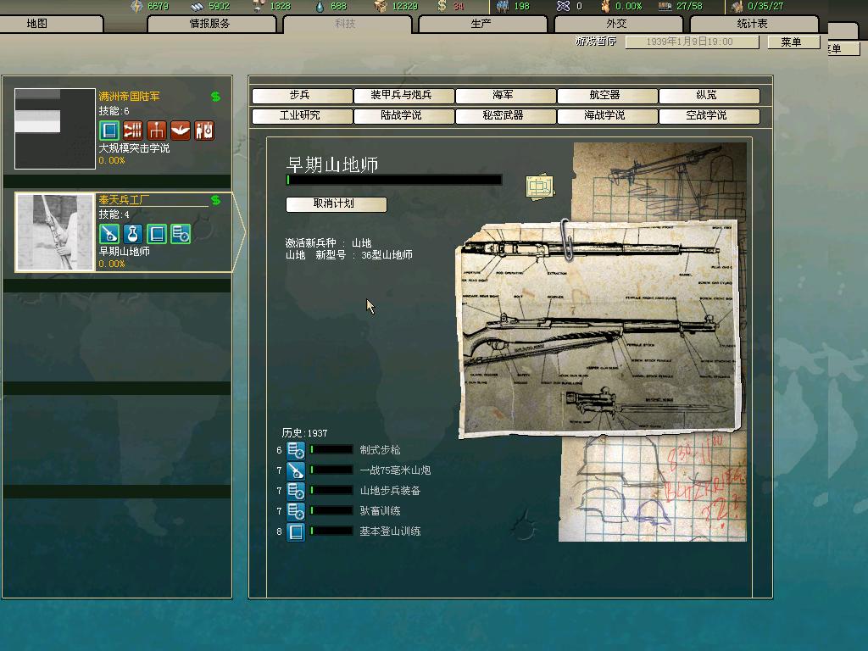Click the rare materials icon beside 1328

pos(258,6)
